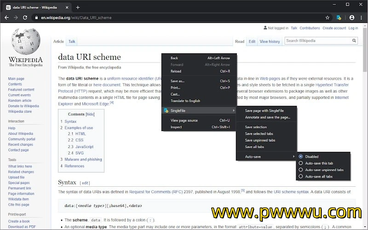The image size is (368, 230).
Task: Hide the Contents table via hide link
Action: 90,114
